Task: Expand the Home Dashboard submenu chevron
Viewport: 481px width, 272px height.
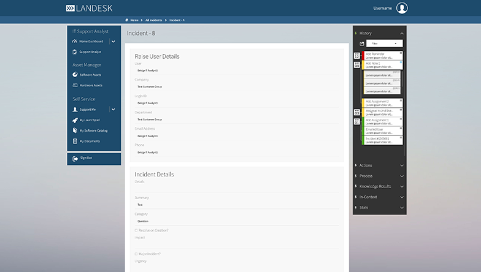Action: (x=114, y=41)
